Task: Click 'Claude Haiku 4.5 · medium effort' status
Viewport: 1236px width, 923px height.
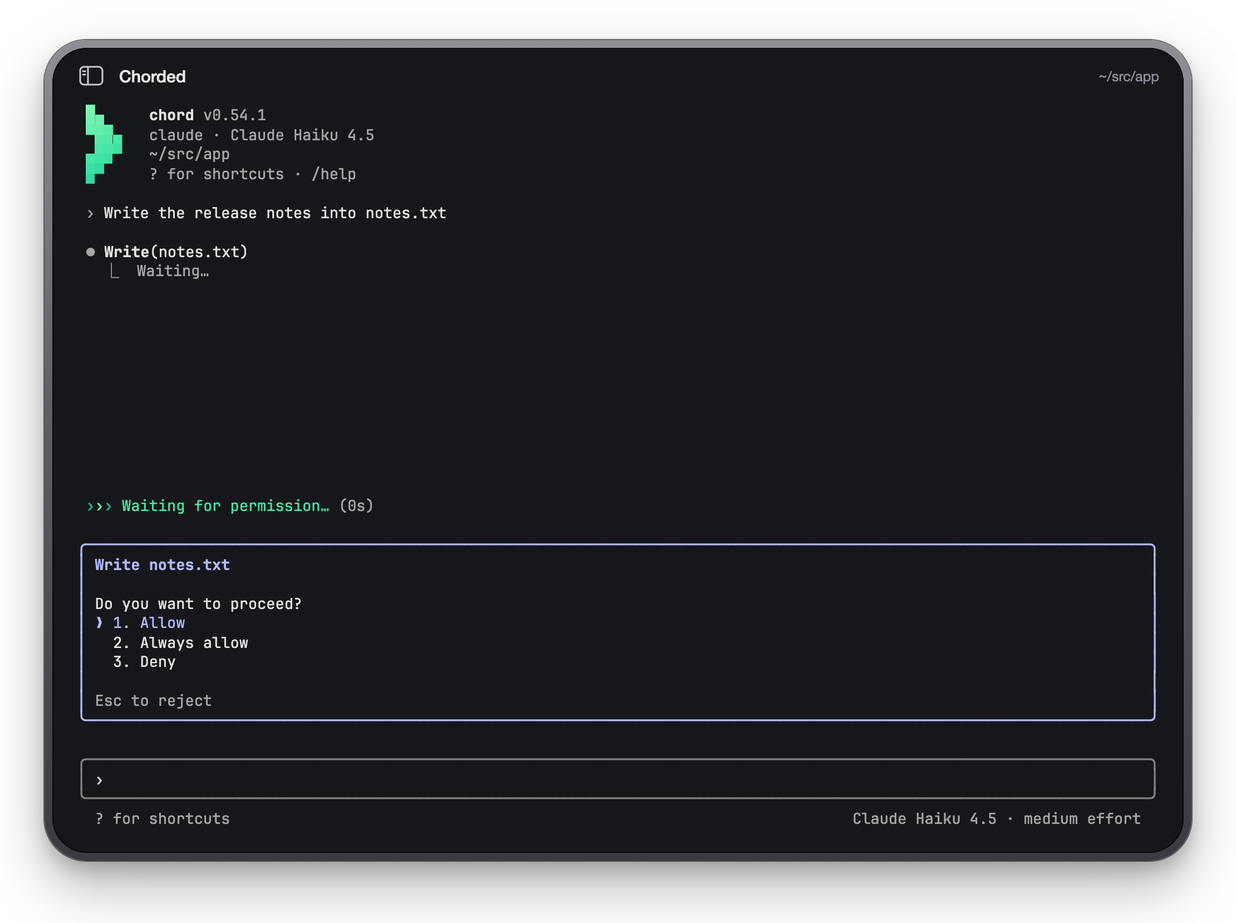Action: click(996, 818)
